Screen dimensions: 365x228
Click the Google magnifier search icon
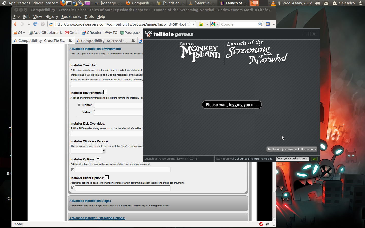(x=260, y=24)
